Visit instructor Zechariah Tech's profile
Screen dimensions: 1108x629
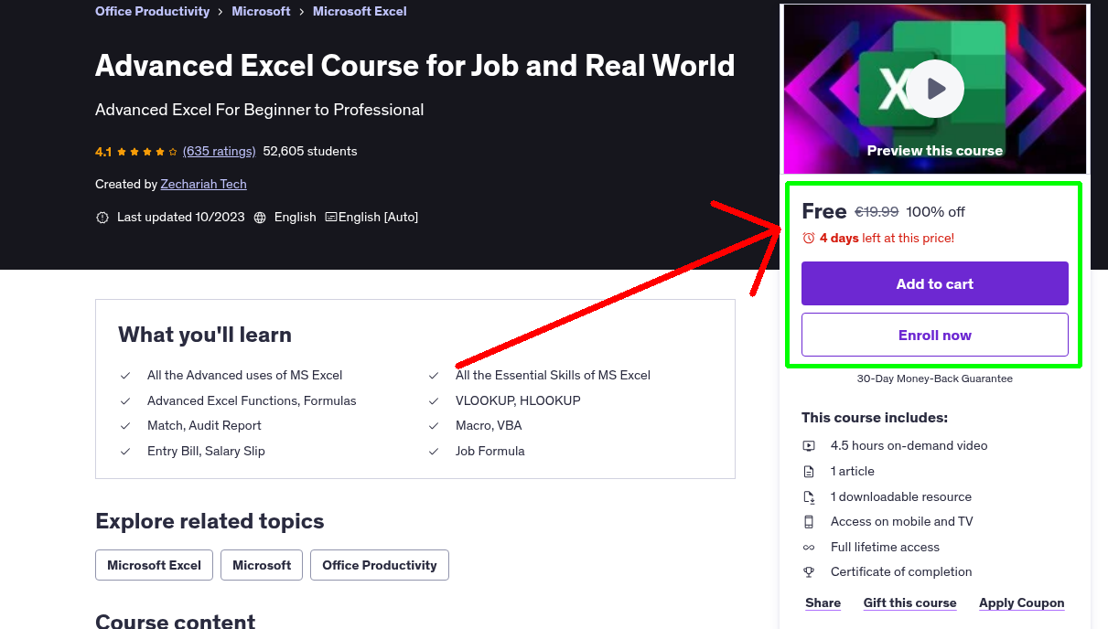203,184
